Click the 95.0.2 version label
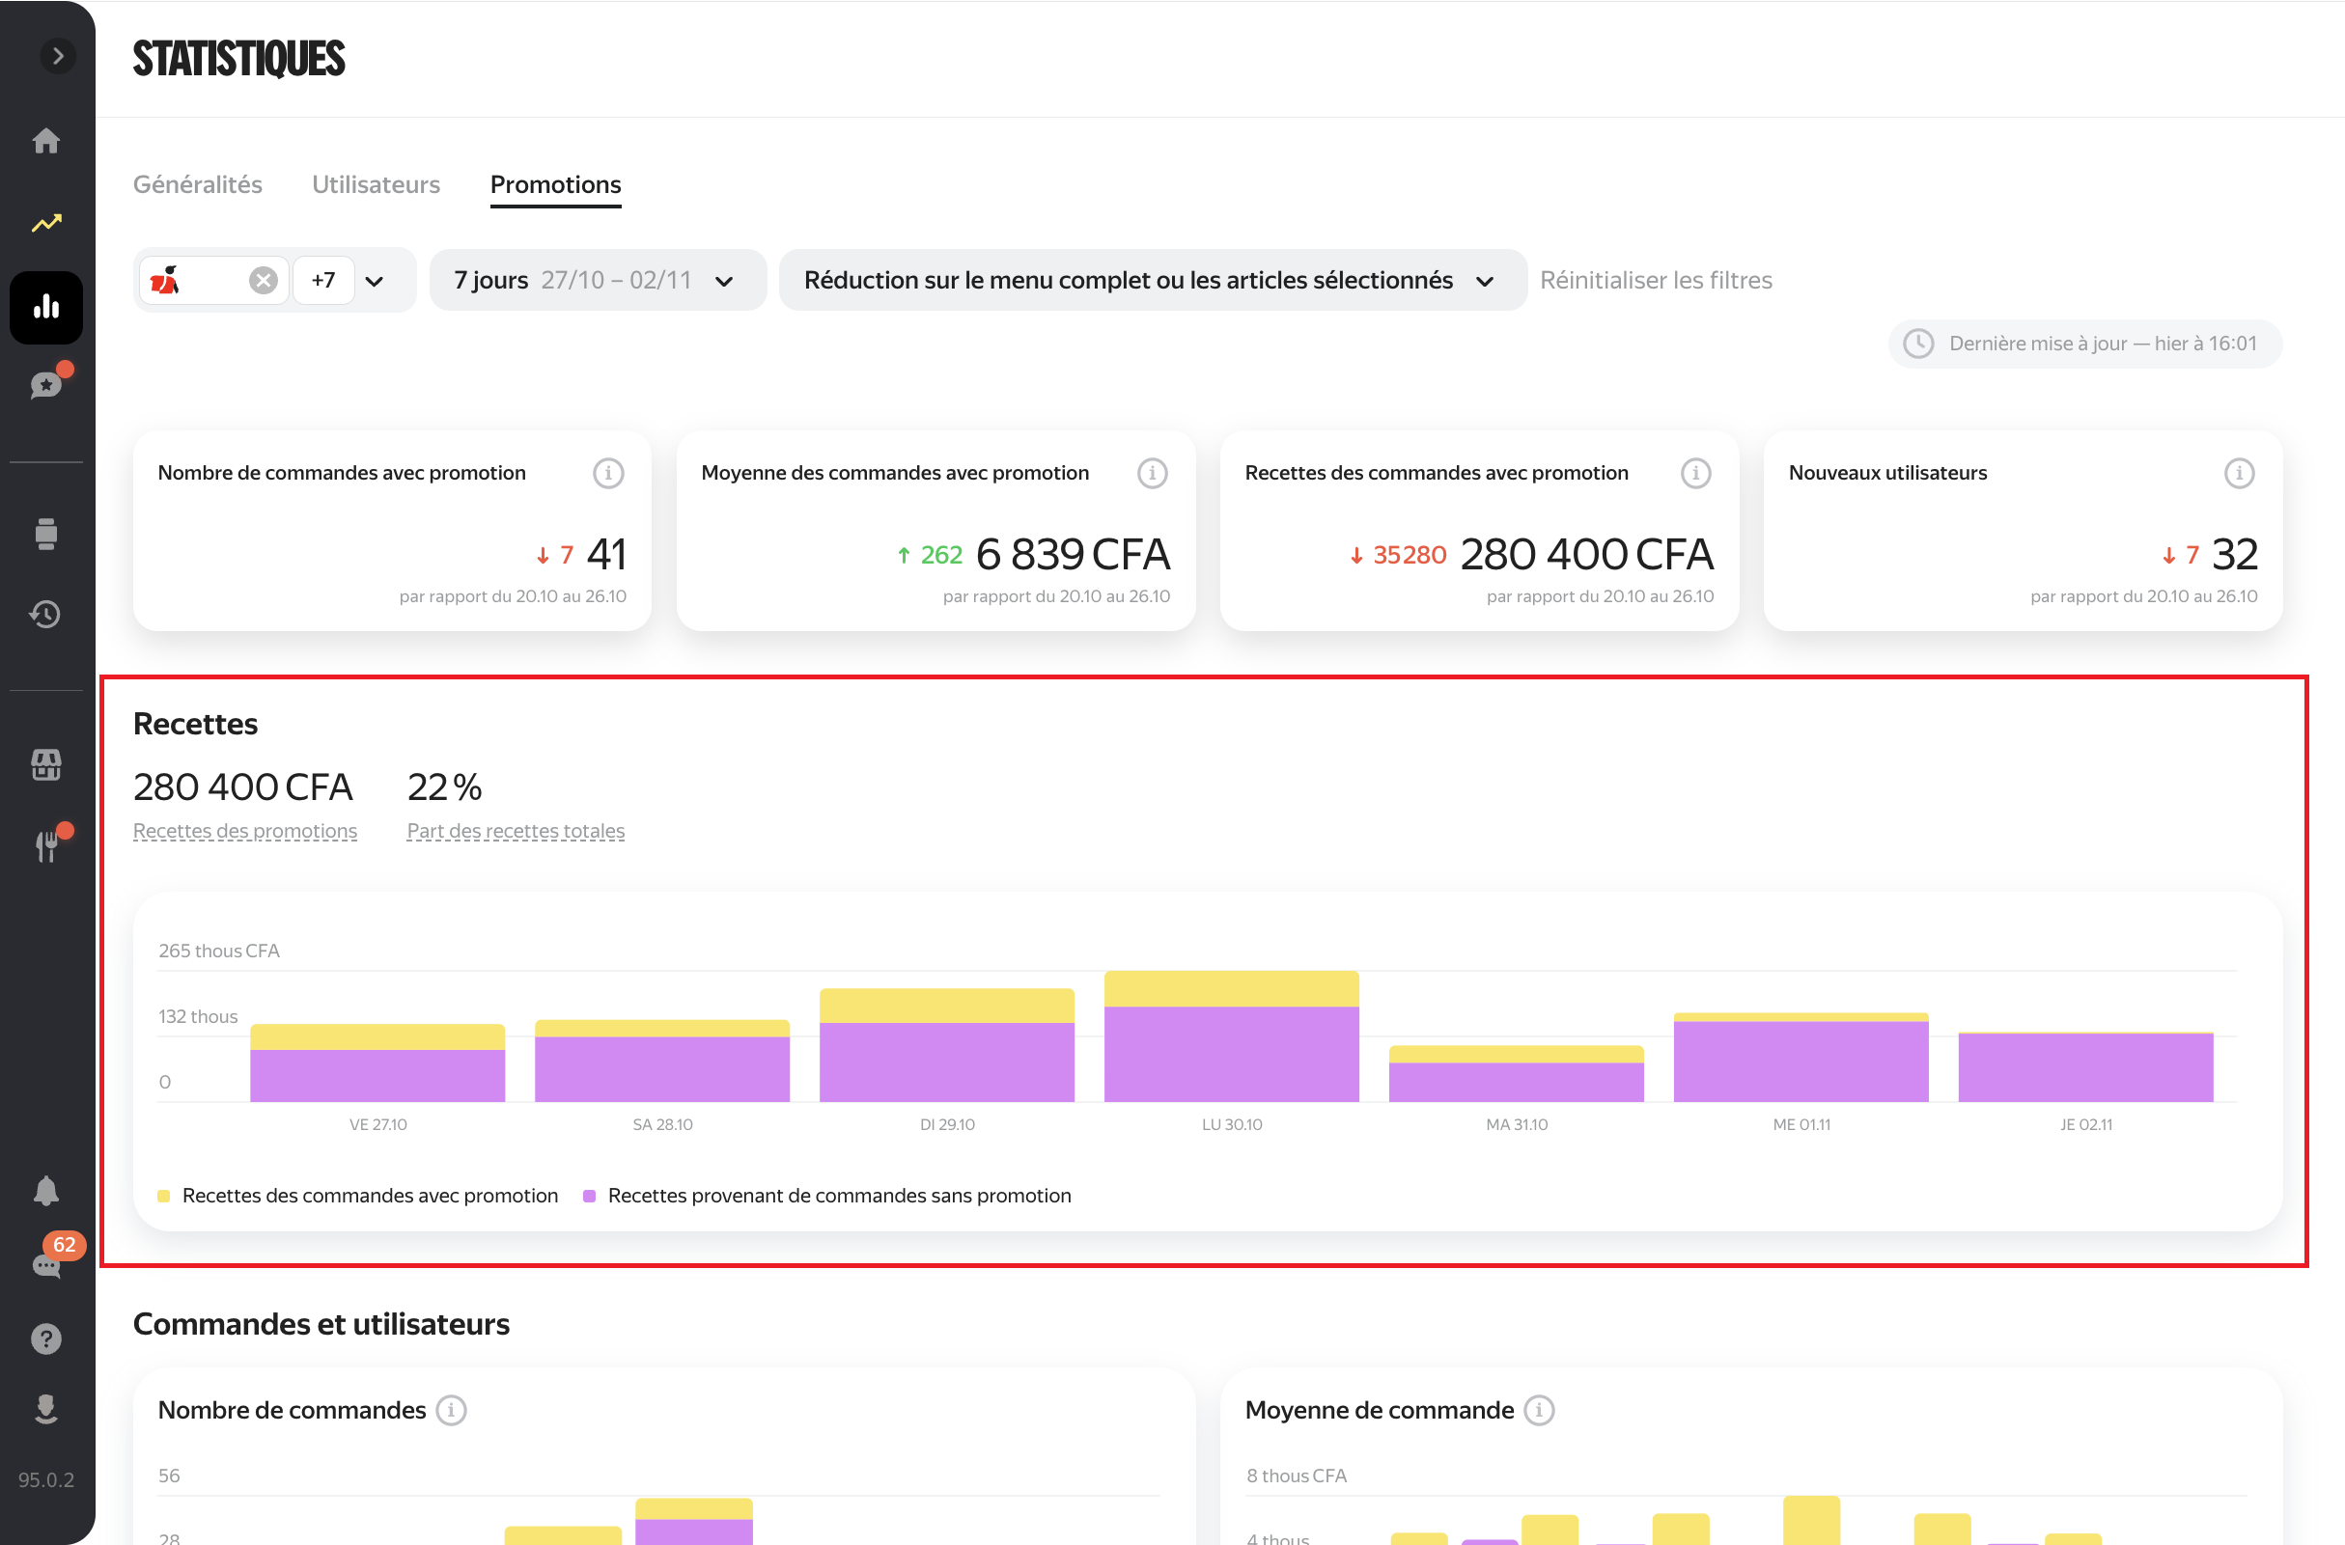Screen dimensions: 2345x1545 click(46, 1481)
